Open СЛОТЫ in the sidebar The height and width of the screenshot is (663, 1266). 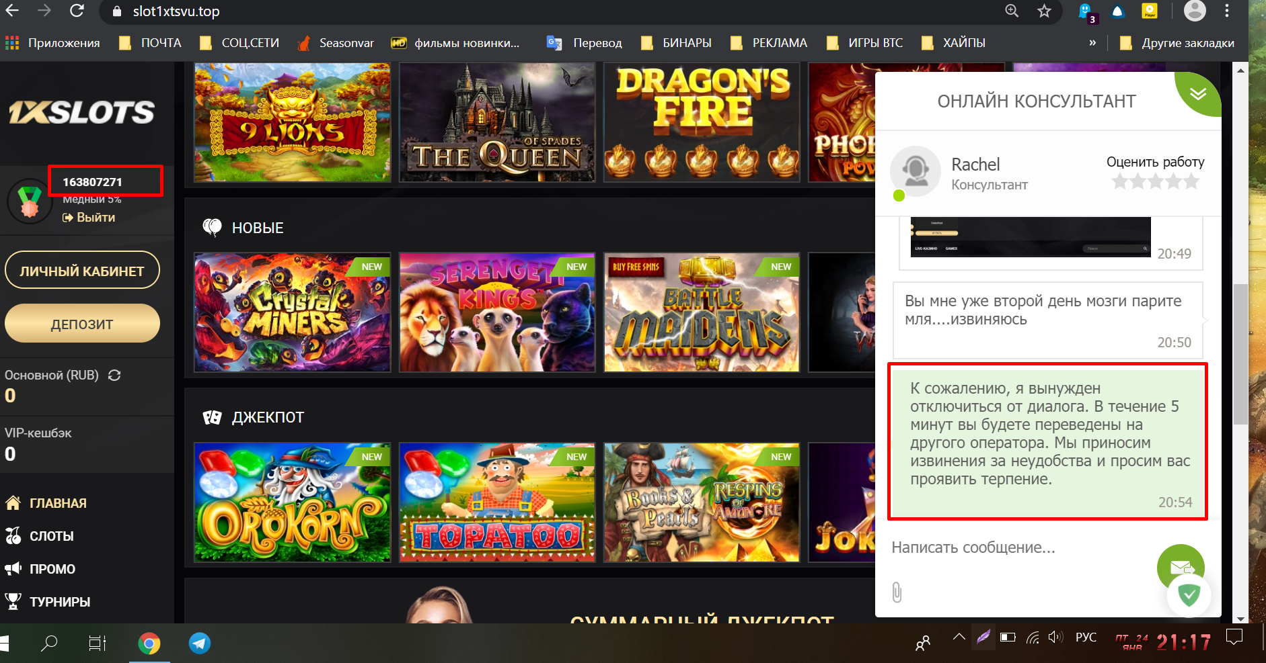click(x=39, y=536)
